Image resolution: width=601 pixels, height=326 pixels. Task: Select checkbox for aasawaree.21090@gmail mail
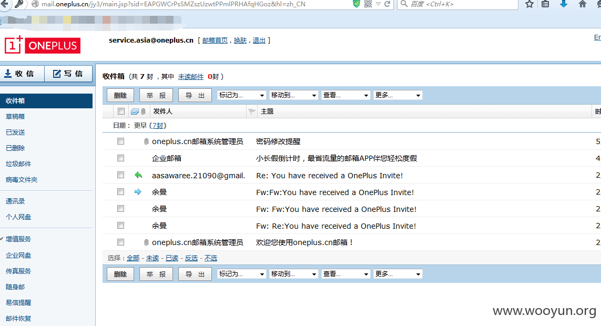(x=121, y=175)
